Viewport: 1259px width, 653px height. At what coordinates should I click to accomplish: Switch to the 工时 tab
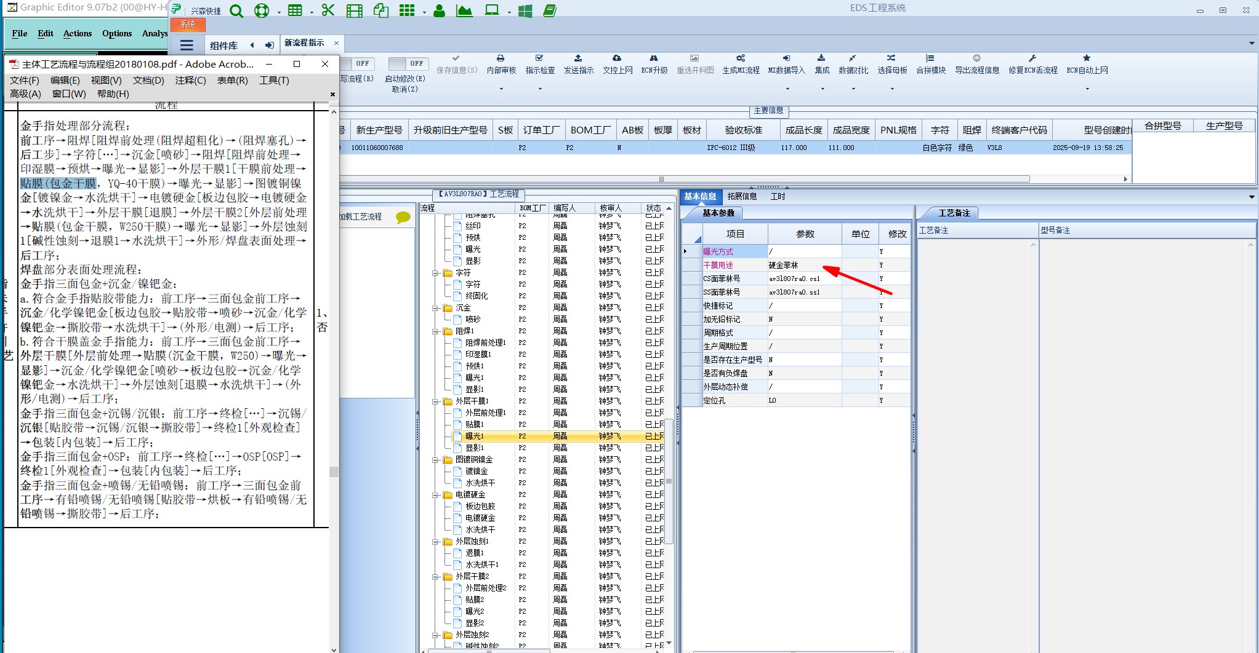pyautogui.click(x=778, y=196)
